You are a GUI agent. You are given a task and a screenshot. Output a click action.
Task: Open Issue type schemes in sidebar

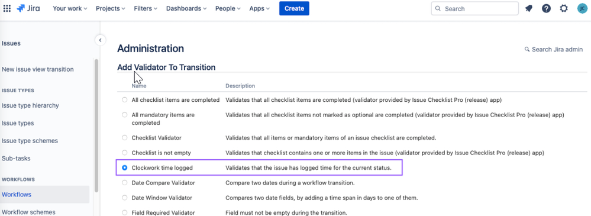pos(30,141)
